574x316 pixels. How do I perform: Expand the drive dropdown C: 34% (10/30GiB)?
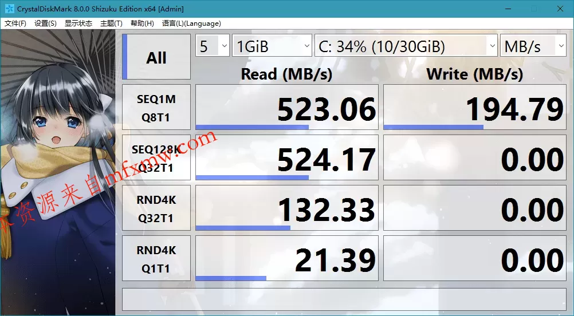pos(406,45)
